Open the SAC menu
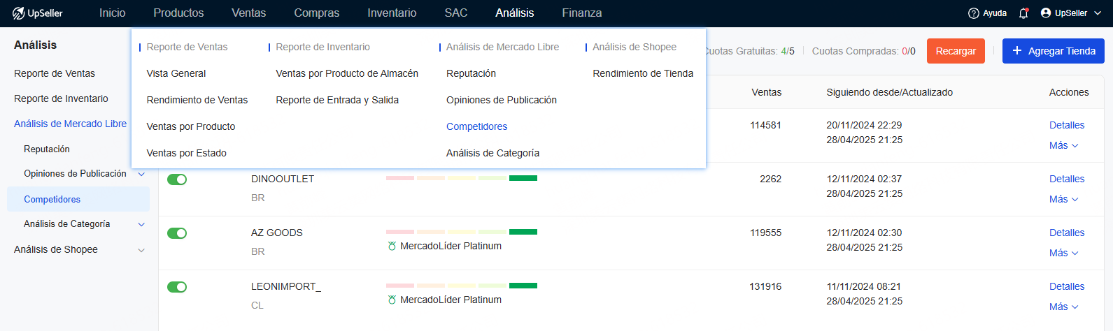Viewport: 1113px width, 331px height. point(456,13)
